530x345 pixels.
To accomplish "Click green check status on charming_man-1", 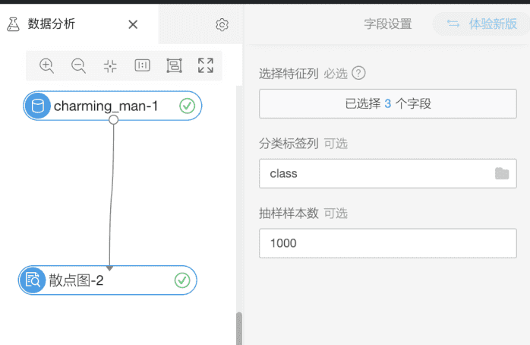I will click(187, 106).
